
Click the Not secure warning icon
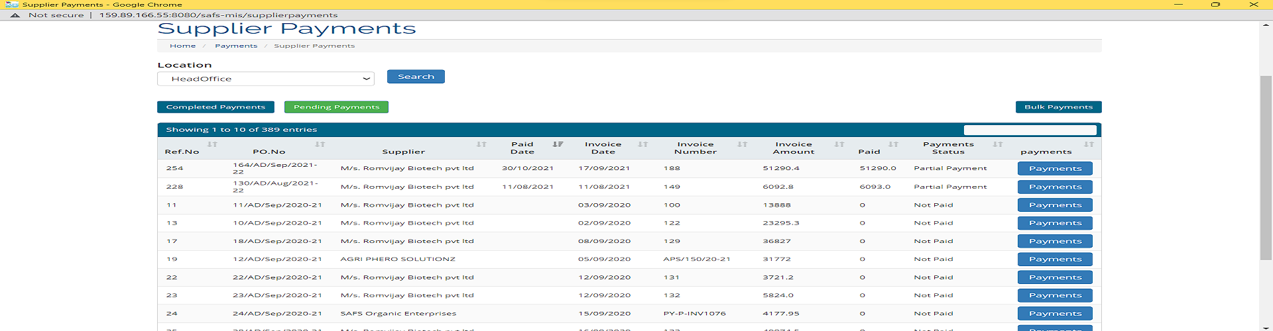(x=15, y=15)
